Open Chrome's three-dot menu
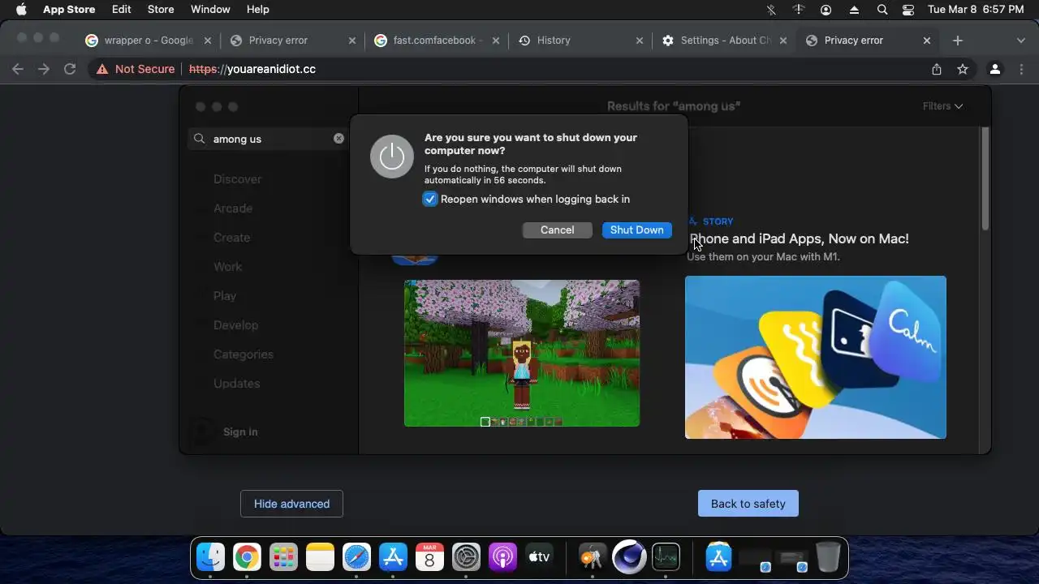 pyautogui.click(x=1022, y=69)
